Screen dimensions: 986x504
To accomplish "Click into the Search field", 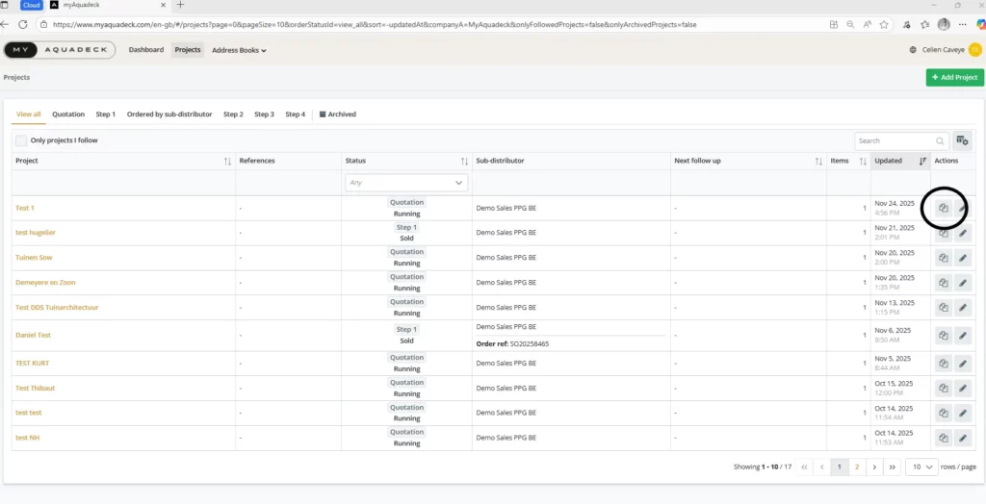I will (x=895, y=140).
